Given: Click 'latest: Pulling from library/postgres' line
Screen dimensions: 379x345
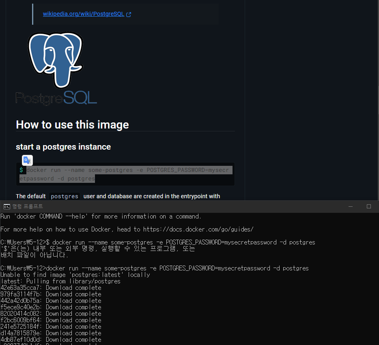Looking at the screenshot, I should point(60,281).
